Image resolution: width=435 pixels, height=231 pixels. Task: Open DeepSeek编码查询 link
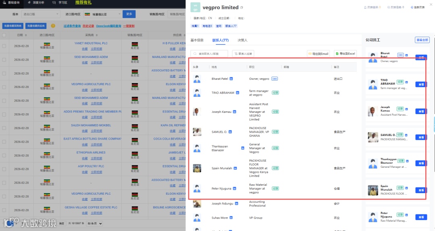point(109,26)
